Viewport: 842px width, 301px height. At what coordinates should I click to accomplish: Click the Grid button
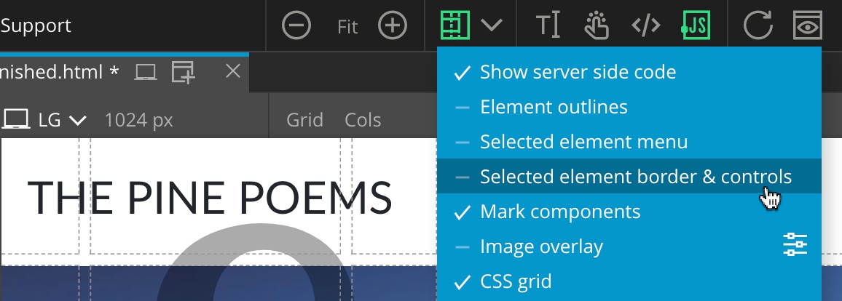point(304,120)
